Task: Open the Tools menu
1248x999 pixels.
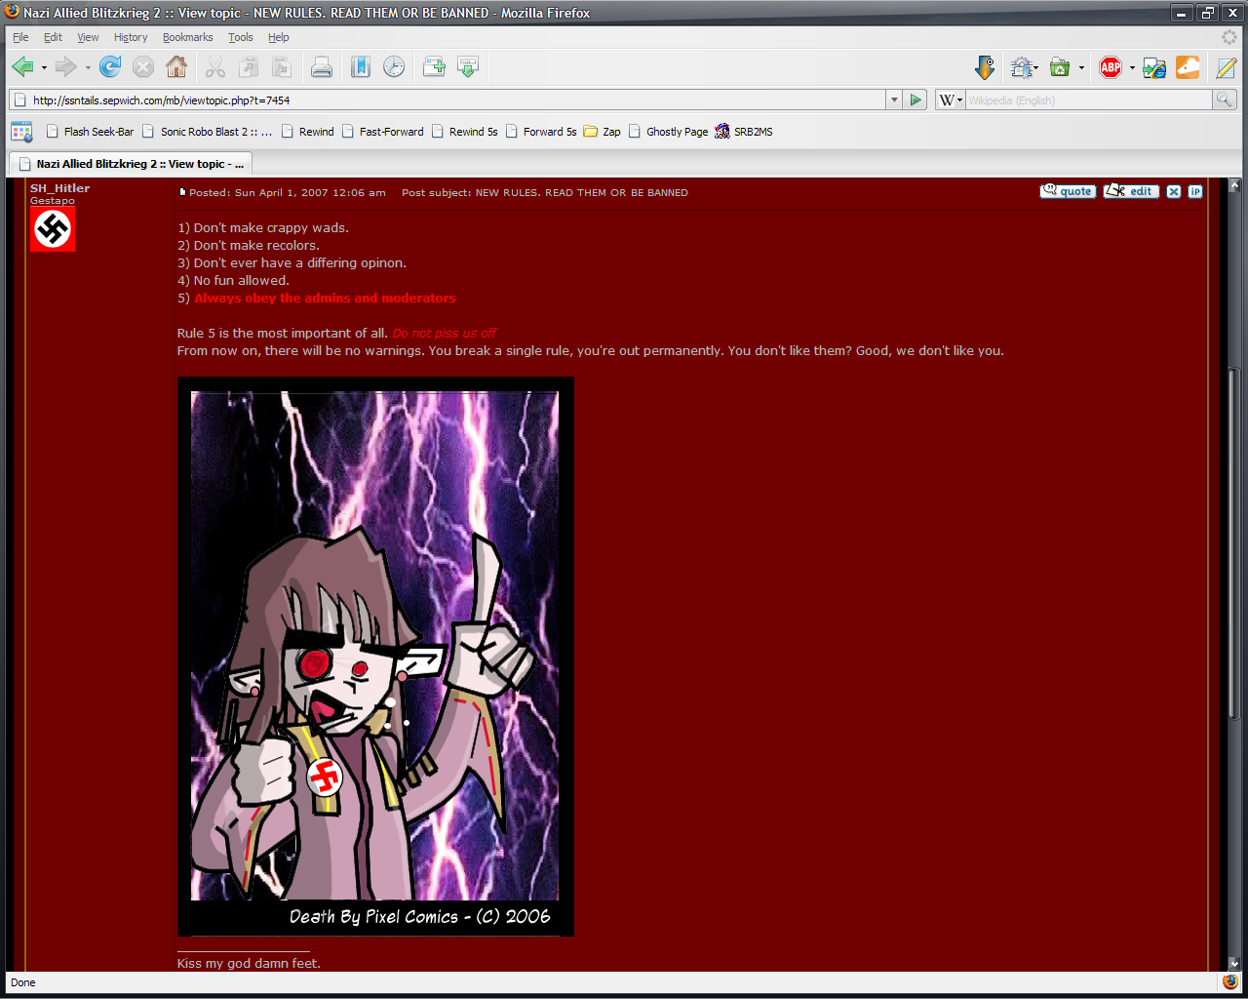Action: pyautogui.click(x=240, y=37)
